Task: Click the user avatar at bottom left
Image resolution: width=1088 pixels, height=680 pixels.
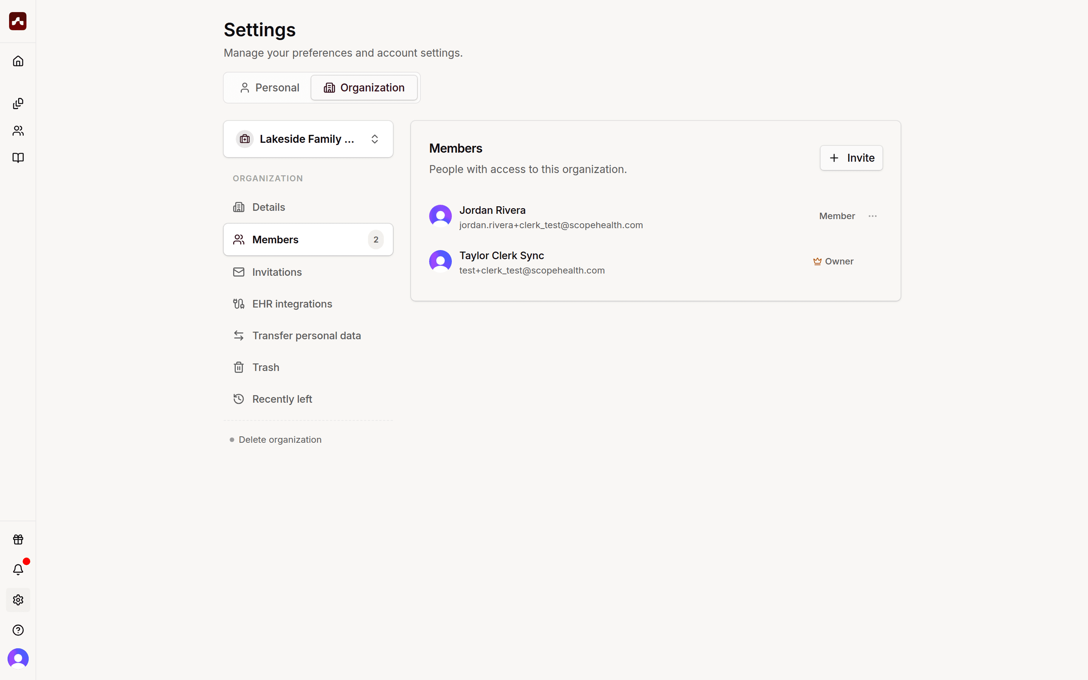Action: tap(18, 659)
